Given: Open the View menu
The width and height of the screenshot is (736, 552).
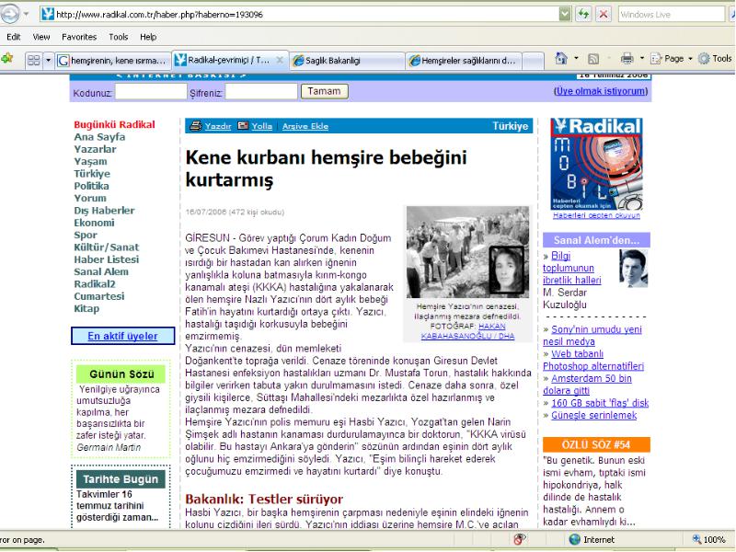Looking at the screenshot, I should click(x=41, y=37).
